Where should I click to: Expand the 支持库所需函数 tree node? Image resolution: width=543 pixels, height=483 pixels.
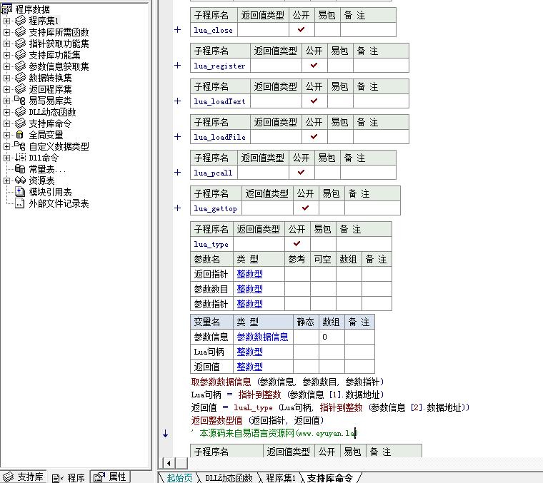[x=6, y=32]
